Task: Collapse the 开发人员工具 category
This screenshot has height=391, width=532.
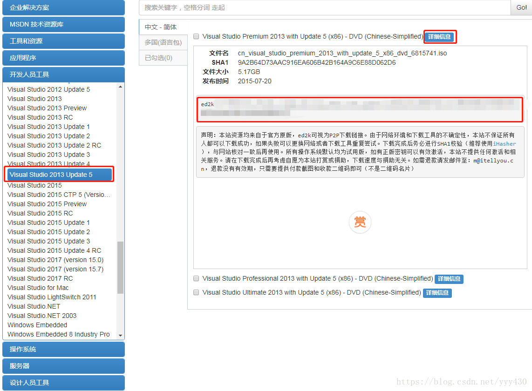Action: click(x=63, y=74)
